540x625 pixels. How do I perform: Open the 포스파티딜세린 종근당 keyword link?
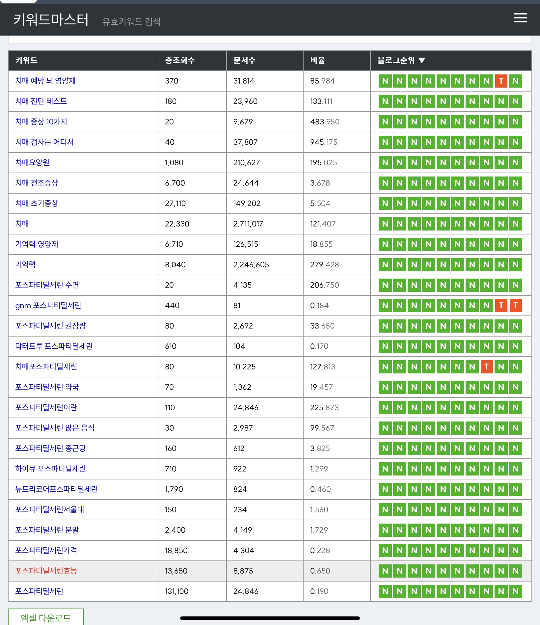50,448
